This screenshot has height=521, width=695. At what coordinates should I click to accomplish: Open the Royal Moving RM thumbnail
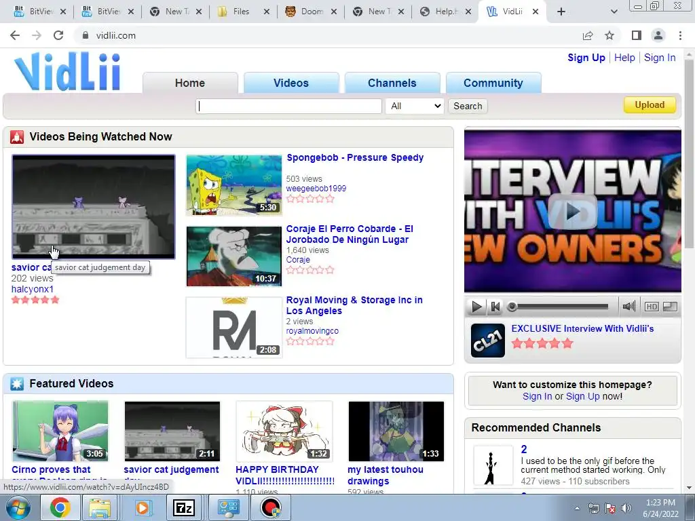click(x=234, y=328)
